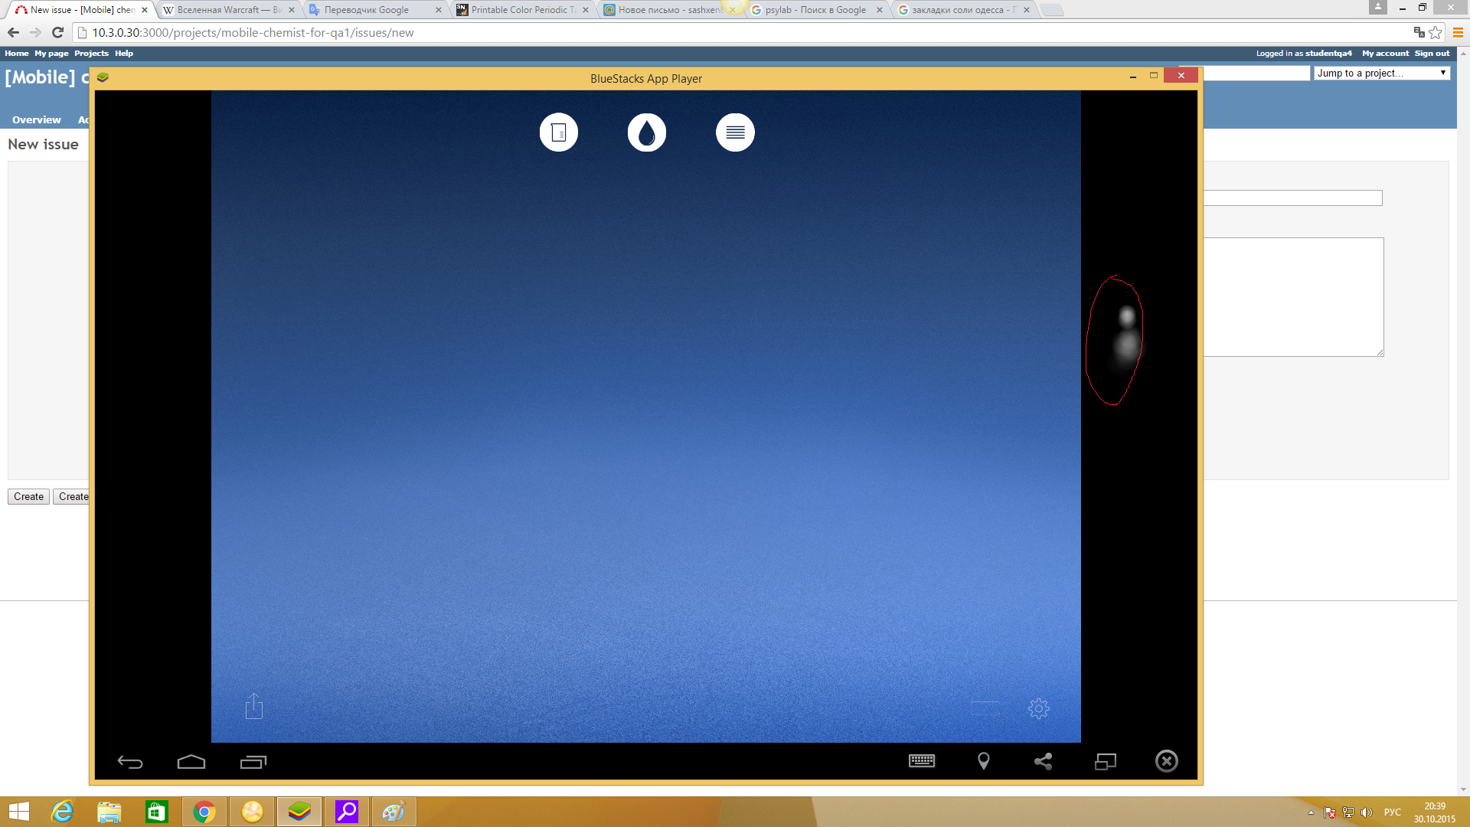This screenshot has width=1470, height=827.
Task: Open the app settings gear icon
Action: click(1038, 708)
